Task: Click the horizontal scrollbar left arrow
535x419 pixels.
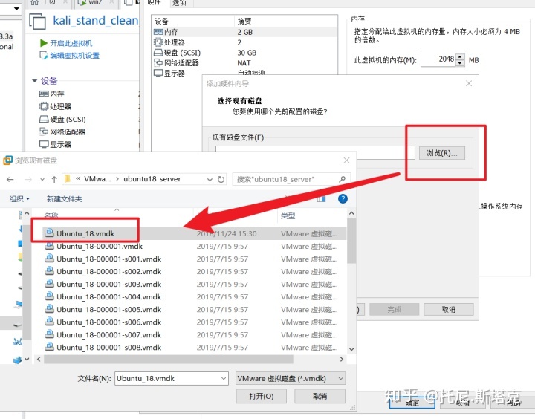Action: [39, 360]
